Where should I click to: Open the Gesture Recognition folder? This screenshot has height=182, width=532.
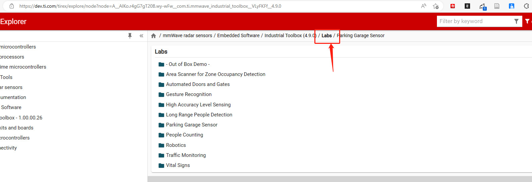tap(185, 94)
